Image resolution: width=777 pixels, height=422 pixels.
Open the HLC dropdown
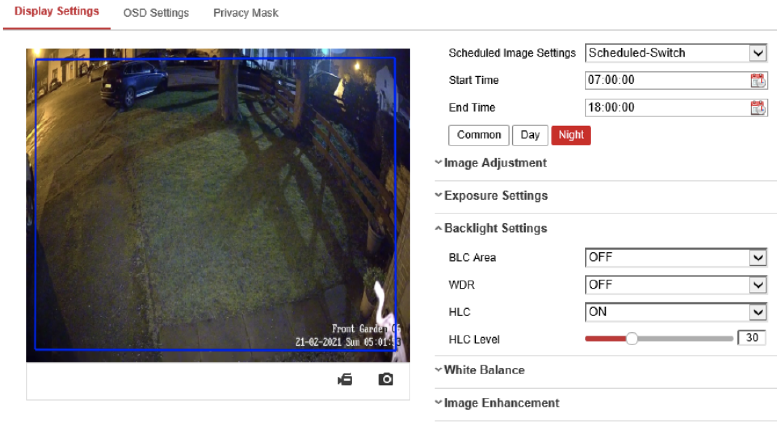point(676,312)
